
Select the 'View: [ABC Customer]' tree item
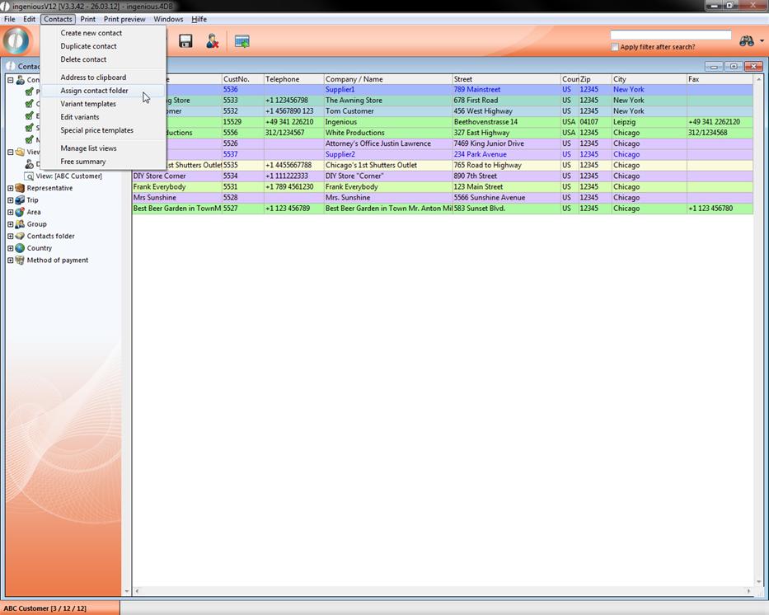tap(68, 176)
